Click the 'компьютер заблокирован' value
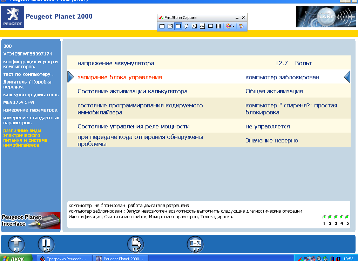 click(282, 78)
